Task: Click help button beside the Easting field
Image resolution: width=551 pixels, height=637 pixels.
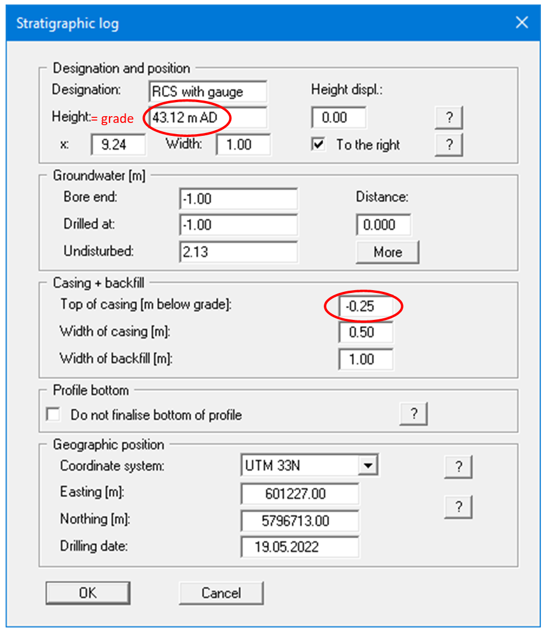Action: tap(458, 507)
